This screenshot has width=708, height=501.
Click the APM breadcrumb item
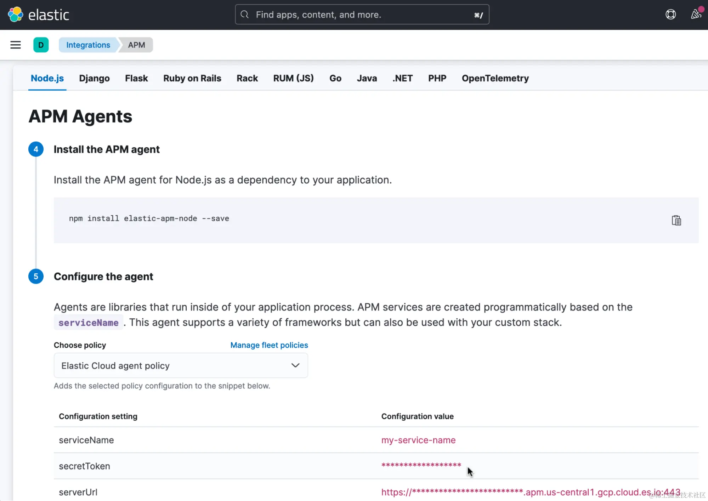click(x=136, y=45)
